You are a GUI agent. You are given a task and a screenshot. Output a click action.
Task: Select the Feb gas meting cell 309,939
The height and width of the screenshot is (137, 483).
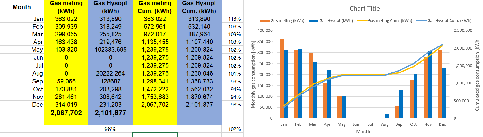pyautogui.click(x=66, y=27)
